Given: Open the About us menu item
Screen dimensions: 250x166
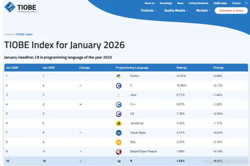Looking at the screenshot, I should [149, 3].
